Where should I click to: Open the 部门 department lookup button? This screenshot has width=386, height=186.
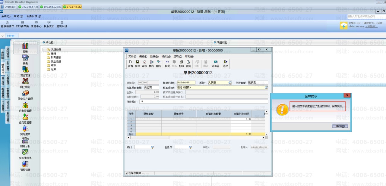(x=152, y=147)
